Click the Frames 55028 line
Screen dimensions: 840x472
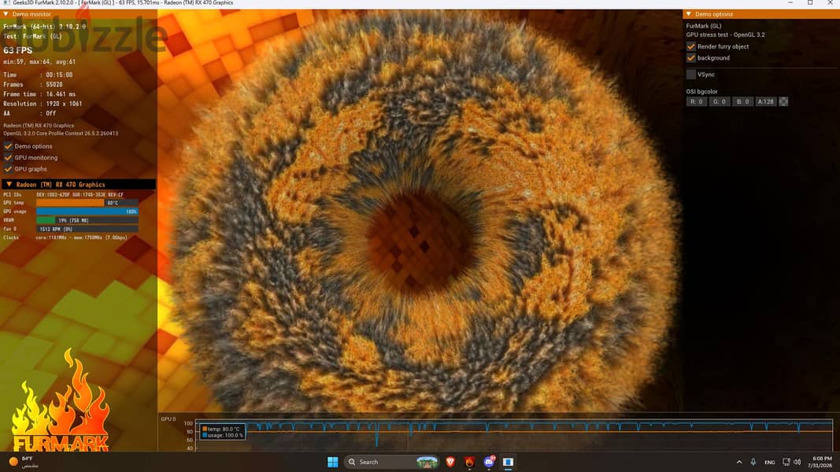point(33,84)
